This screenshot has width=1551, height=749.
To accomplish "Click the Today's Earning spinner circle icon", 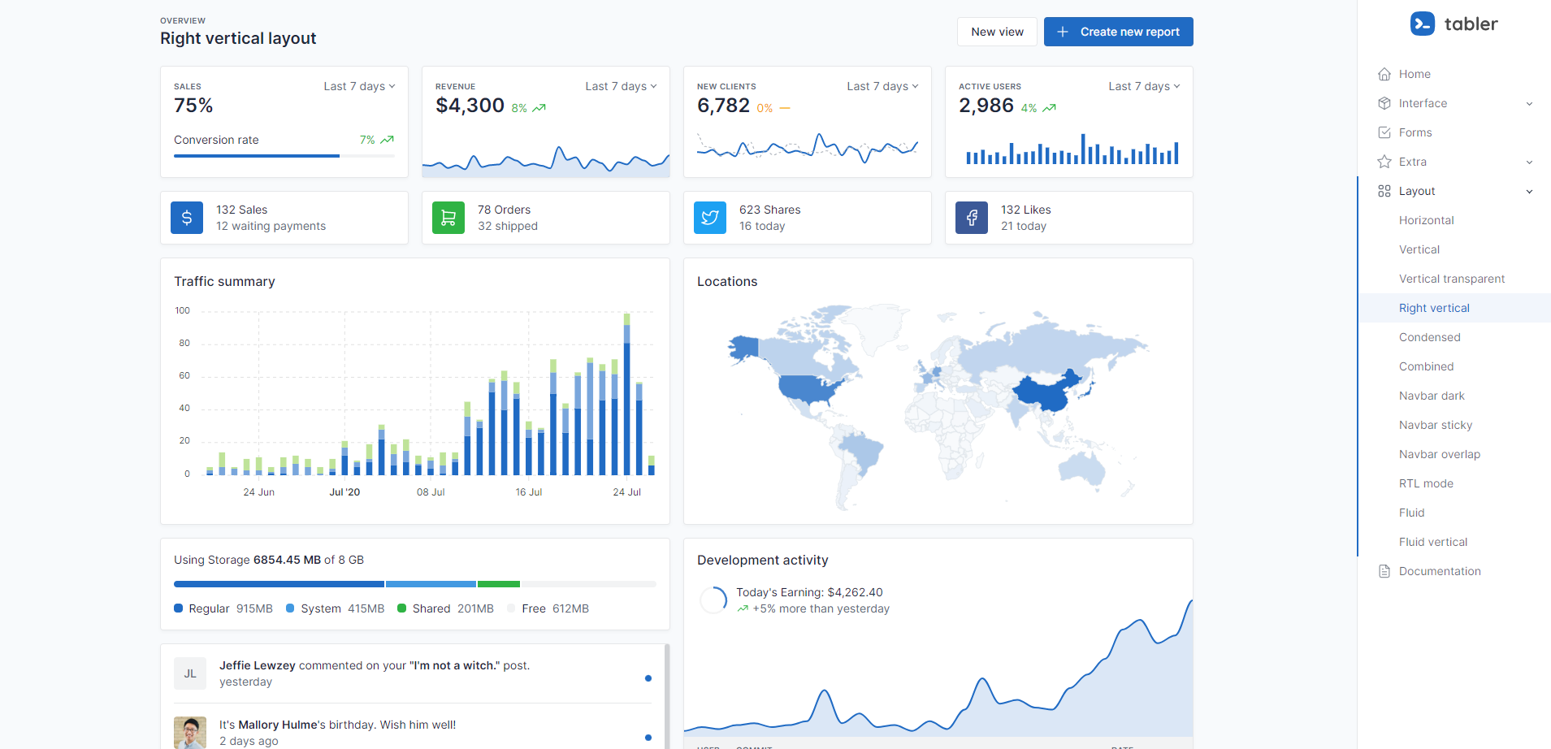I will pyautogui.click(x=713, y=600).
